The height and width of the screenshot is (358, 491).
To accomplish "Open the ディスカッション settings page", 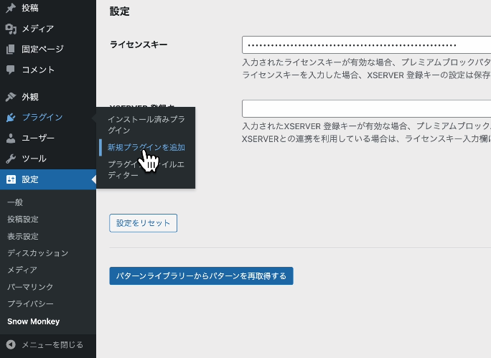I will point(37,253).
